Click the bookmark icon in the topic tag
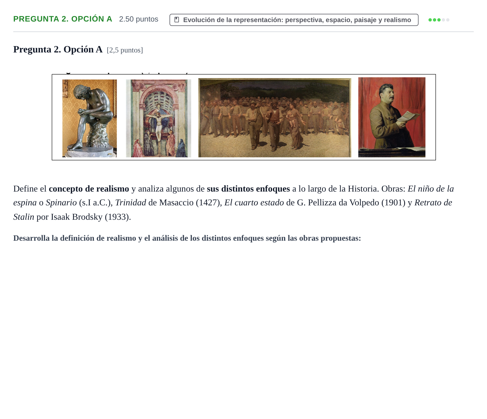 point(177,20)
